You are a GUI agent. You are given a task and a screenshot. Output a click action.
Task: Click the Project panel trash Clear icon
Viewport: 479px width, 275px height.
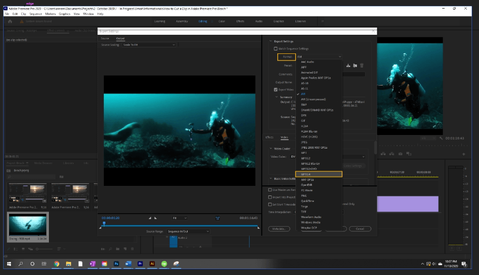click(x=132, y=249)
